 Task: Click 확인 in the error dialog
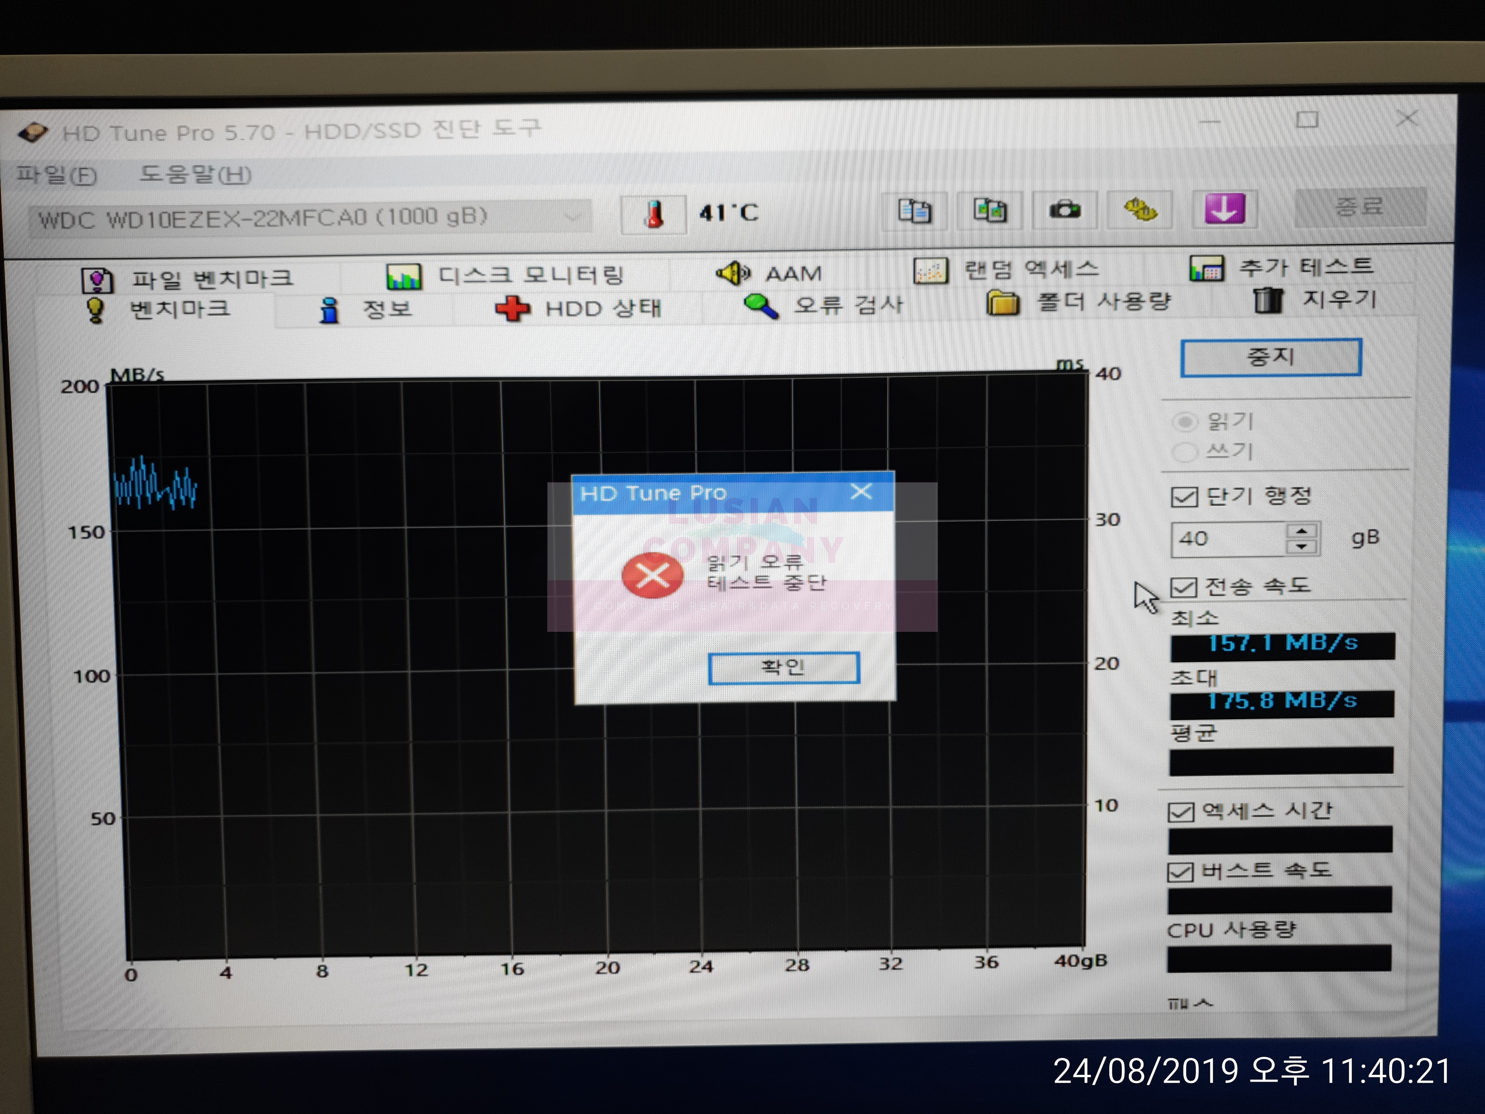coord(783,668)
